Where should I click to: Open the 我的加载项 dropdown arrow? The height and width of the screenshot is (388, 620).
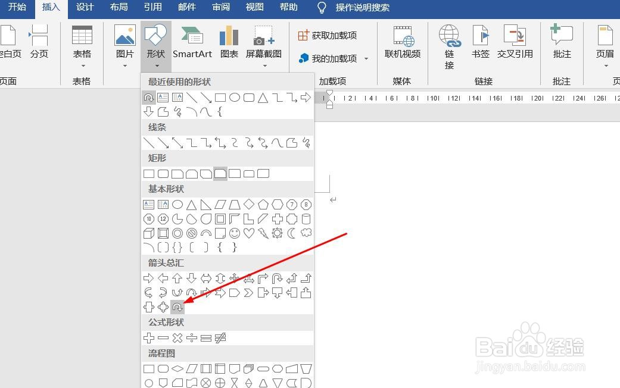coord(366,58)
